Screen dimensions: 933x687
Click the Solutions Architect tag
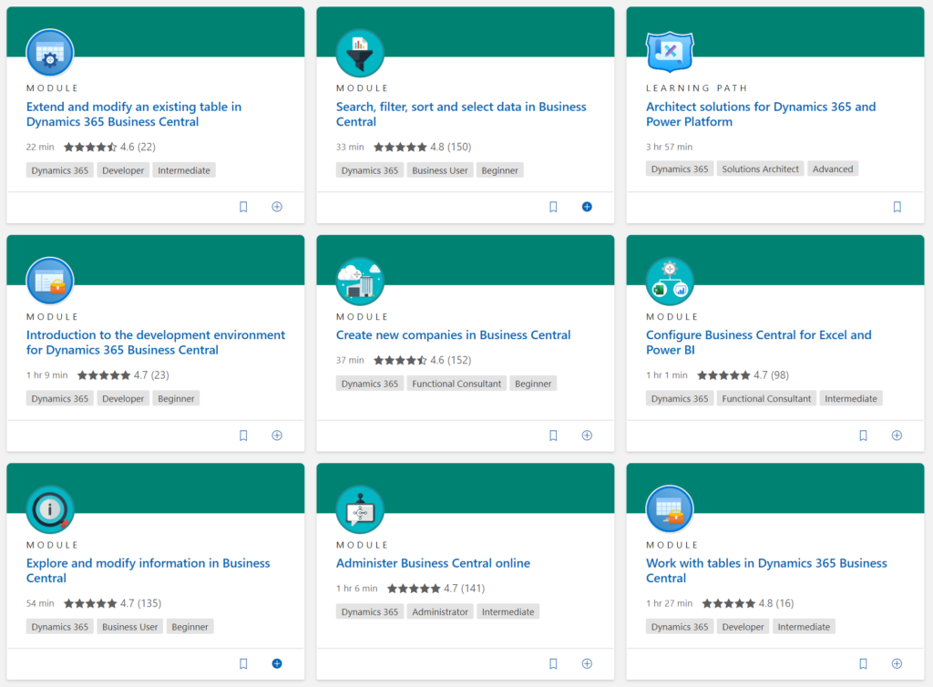760,169
